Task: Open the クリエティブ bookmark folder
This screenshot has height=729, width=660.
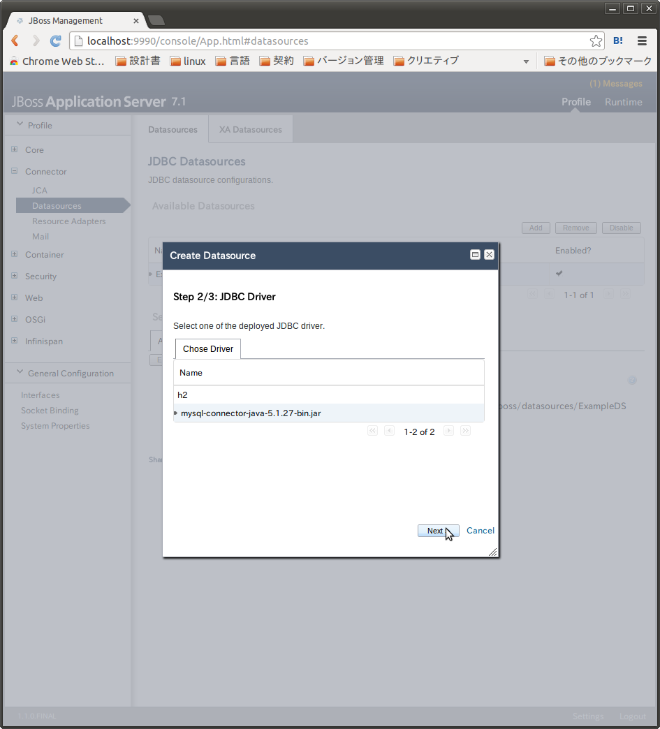Action: [x=426, y=61]
